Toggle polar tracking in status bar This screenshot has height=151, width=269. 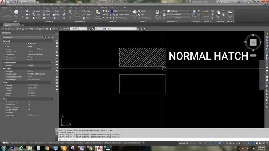pyautogui.click(x=200, y=143)
